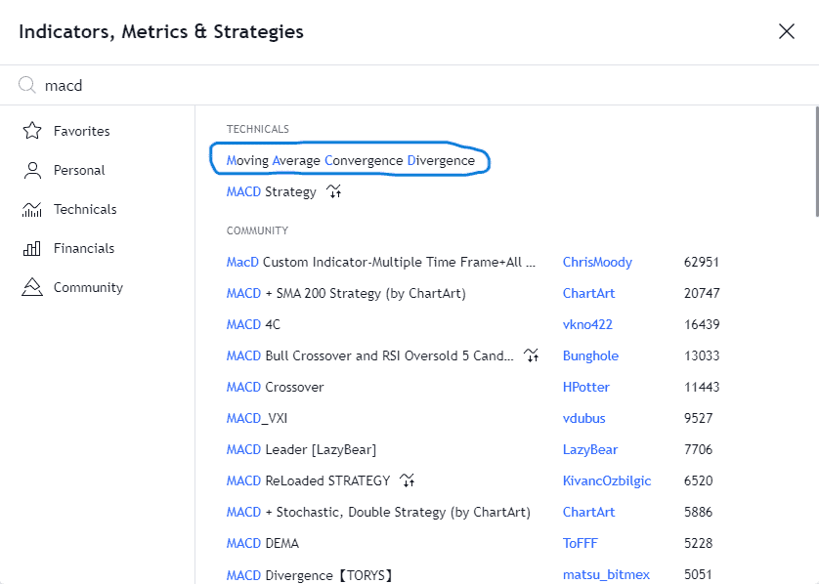Click the like count 9527

pyautogui.click(x=699, y=418)
